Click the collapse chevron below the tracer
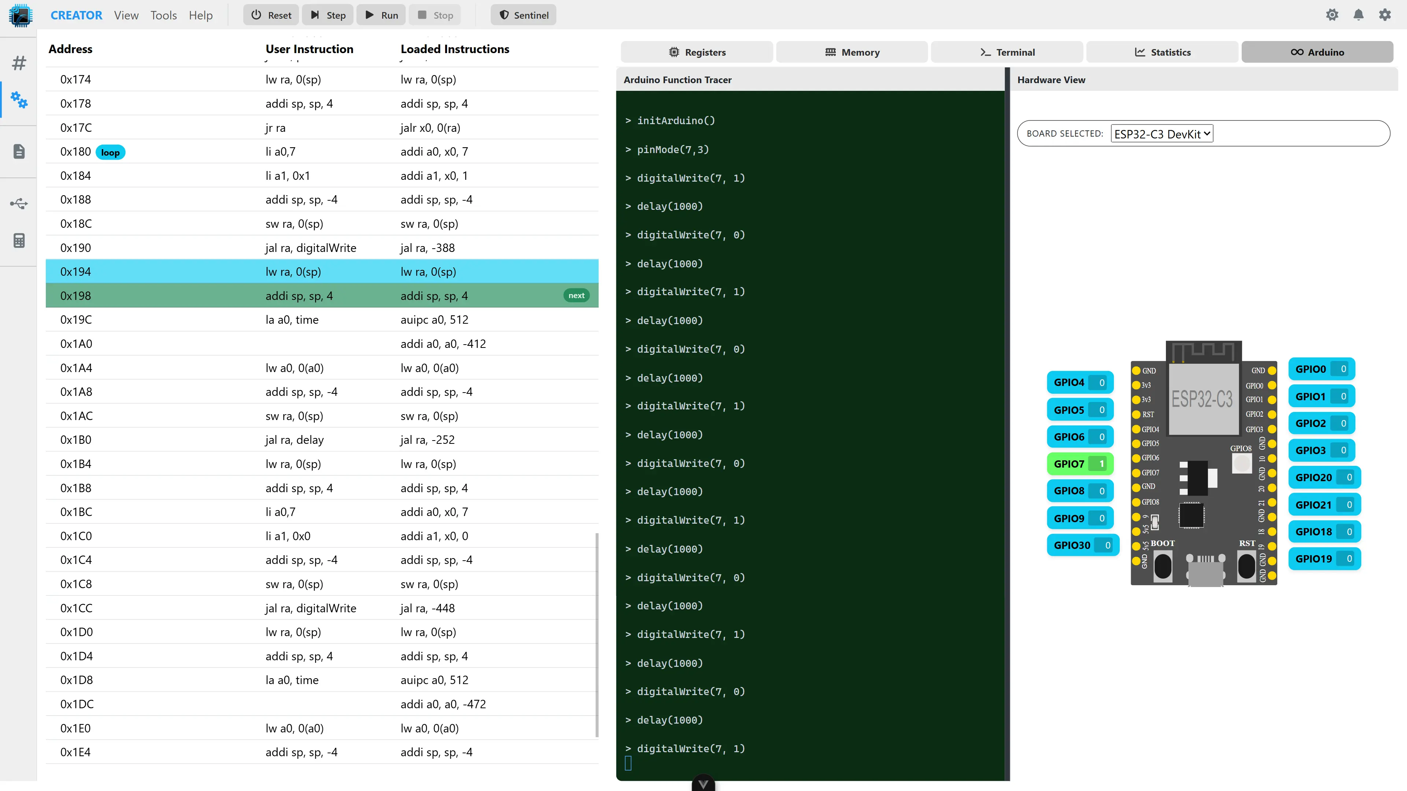This screenshot has width=1407, height=791. coord(703,784)
